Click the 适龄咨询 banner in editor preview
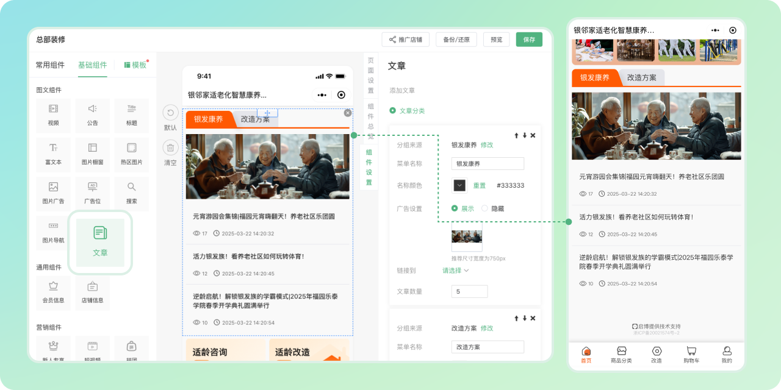 point(226,350)
